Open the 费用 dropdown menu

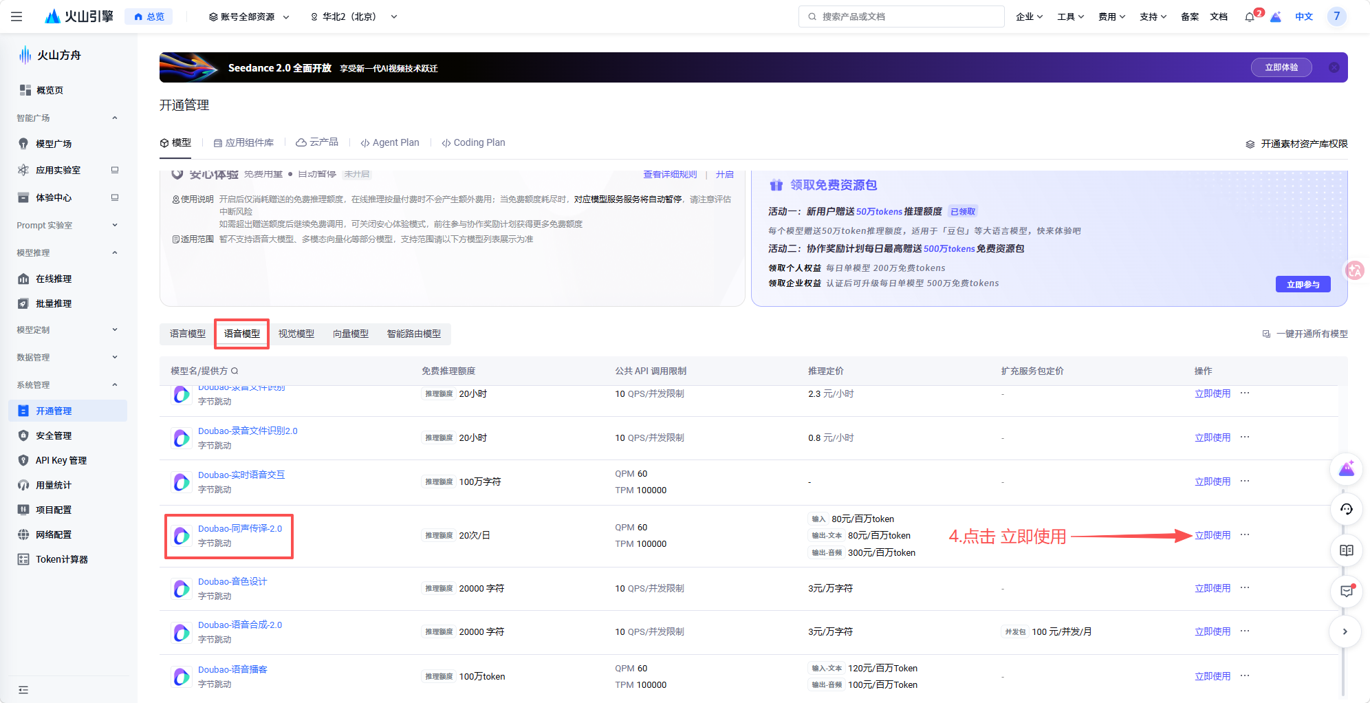pos(1111,17)
